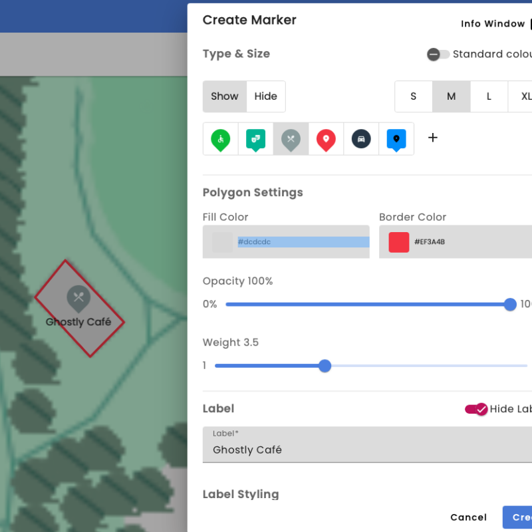Click the red Border Color swatch
Image resolution: width=532 pixels, height=532 pixels.
coord(398,242)
